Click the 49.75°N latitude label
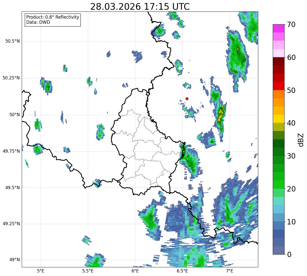 click(x=11, y=151)
